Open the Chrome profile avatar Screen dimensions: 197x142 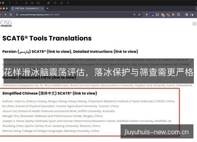tap(192, 15)
